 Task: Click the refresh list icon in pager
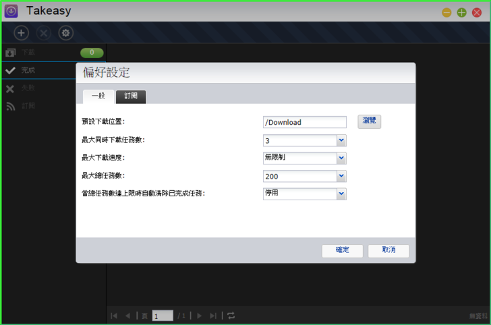[x=231, y=316]
